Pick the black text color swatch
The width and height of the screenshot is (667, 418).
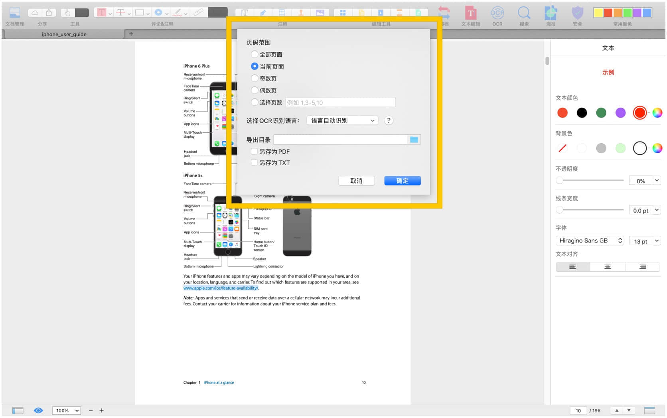point(582,113)
